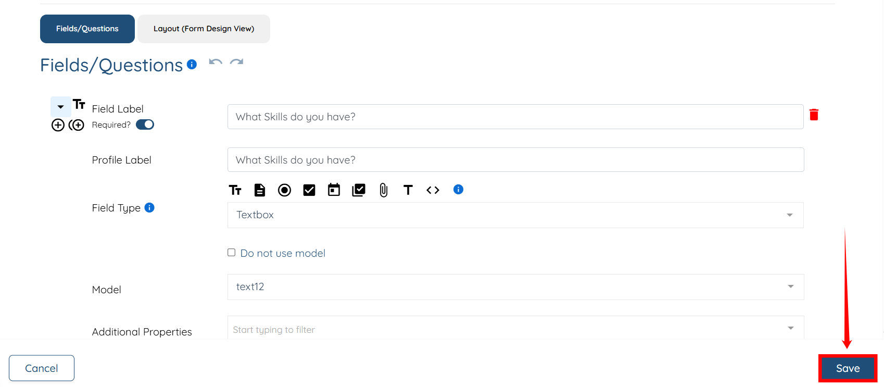Click the Cancel button
Image resolution: width=884 pixels, height=387 pixels.
[x=42, y=368]
